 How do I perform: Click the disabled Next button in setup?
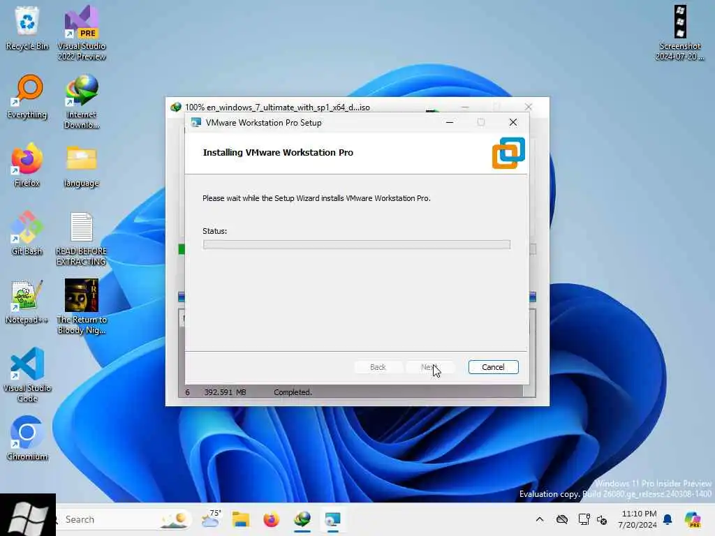(x=429, y=367)
